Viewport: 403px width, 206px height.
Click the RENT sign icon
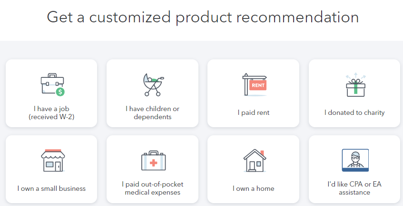[x=254, y=84]
